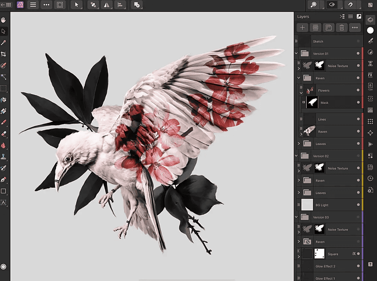Open the three-dot edit menu in top bar
Image resolution: width=377 pixels, height=281 pixels.
click(46, 4)
